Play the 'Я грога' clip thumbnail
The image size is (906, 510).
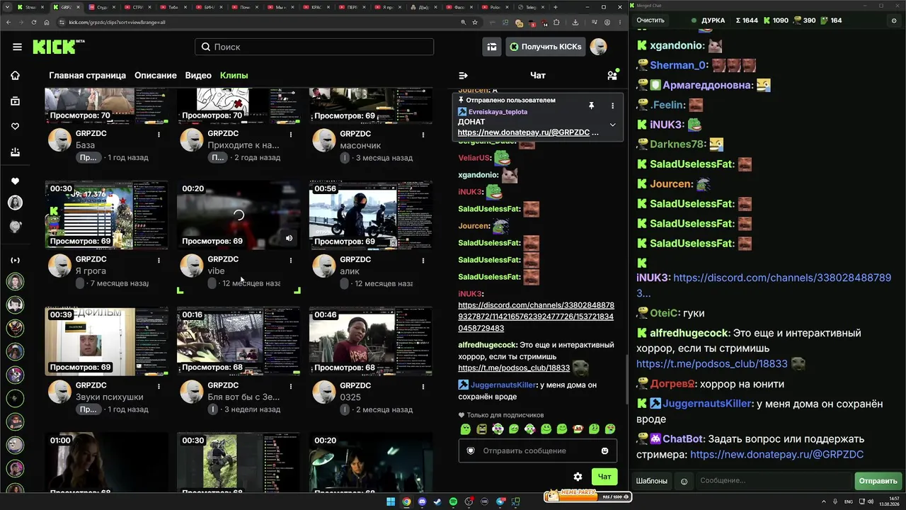(x=106, y=215)
